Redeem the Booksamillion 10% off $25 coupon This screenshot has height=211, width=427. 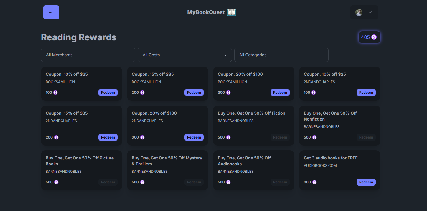(108, 92)
